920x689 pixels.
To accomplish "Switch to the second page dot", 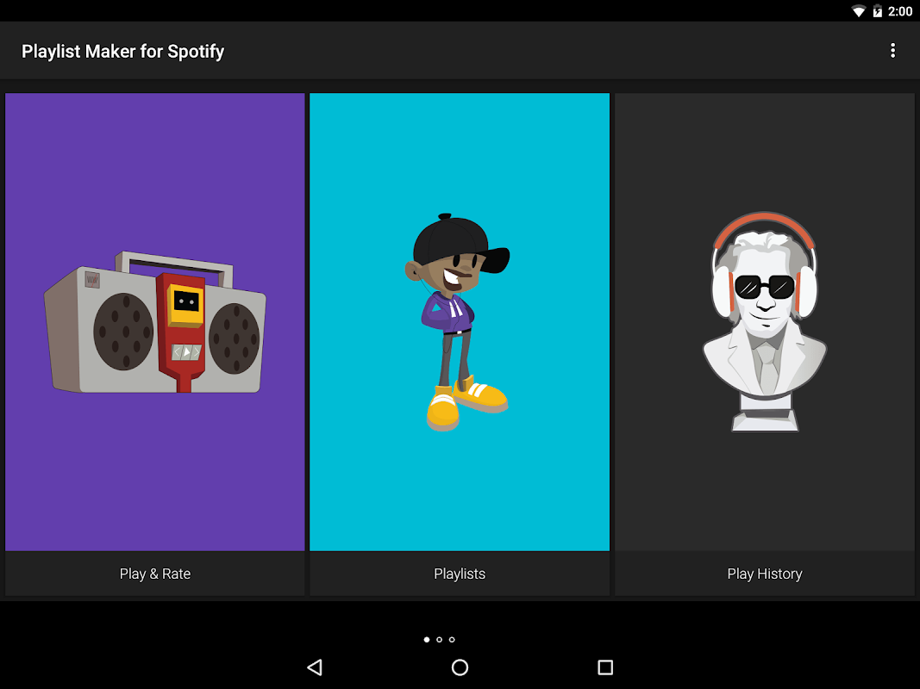I will tap(439, 640).
